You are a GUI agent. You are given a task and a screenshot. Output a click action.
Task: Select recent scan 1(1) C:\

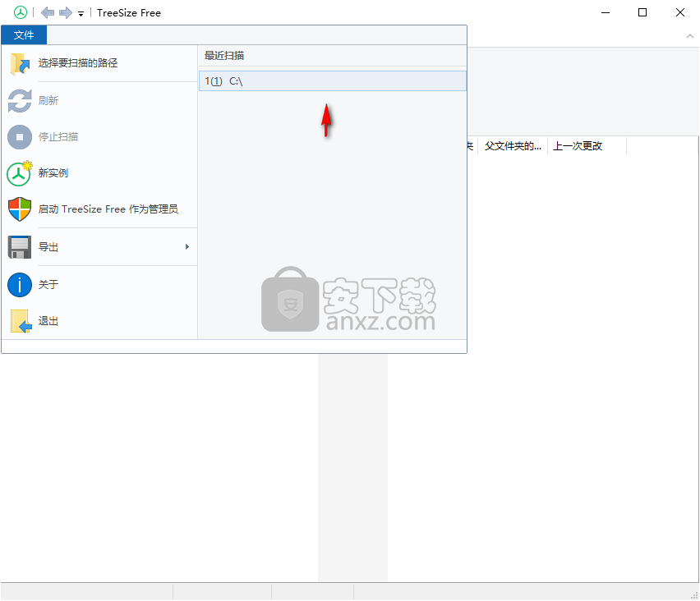(333, 81)
